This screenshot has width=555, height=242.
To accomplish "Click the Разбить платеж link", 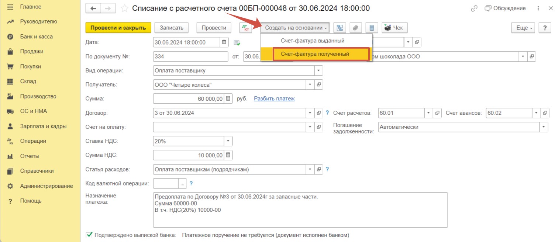I will pos(274,98).
